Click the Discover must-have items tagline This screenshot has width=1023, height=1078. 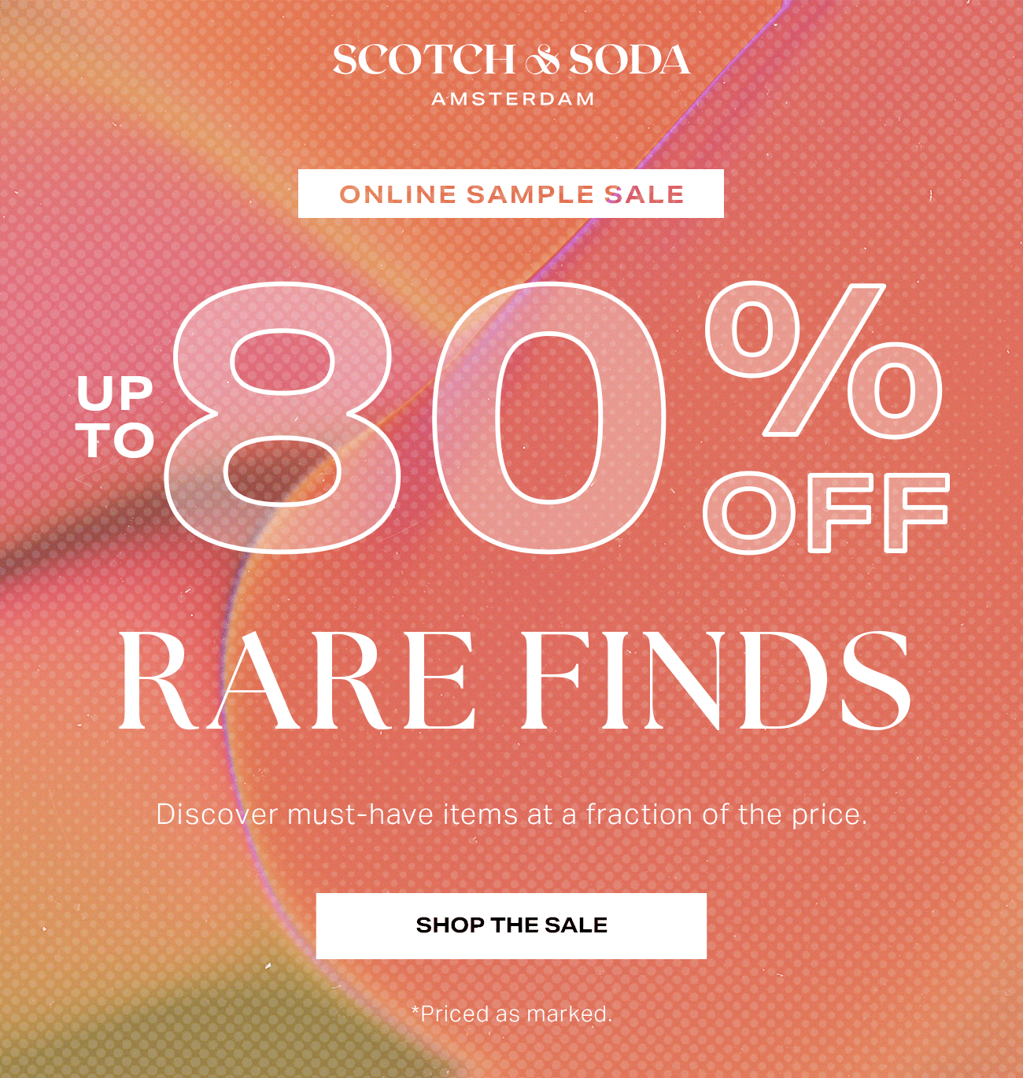pyautogui.click(x=511, y=814)
